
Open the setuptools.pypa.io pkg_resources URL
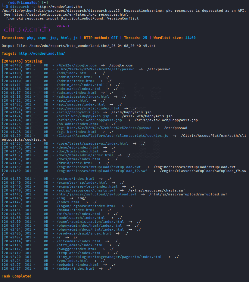[70, 14]
